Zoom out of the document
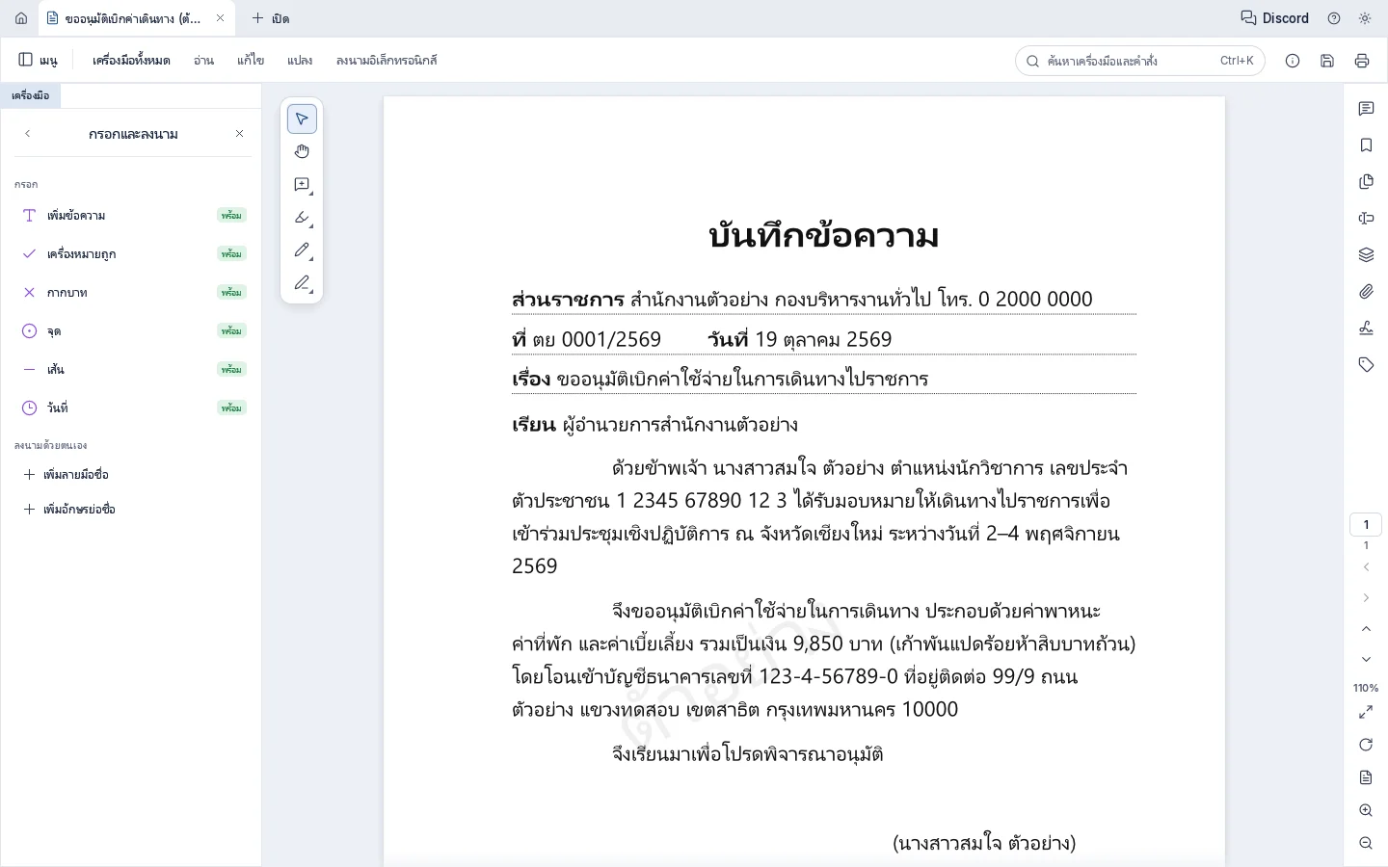 1366,843
